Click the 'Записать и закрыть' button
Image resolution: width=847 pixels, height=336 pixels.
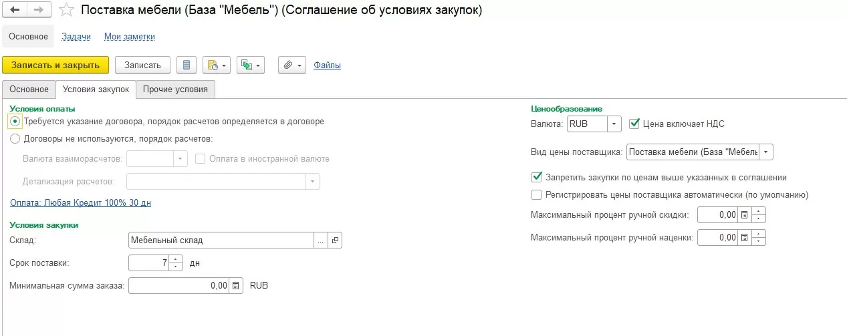pos(55,65)
